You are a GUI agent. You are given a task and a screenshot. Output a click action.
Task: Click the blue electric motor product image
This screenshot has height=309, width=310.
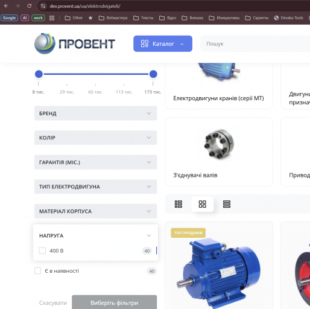coord(219,273)
